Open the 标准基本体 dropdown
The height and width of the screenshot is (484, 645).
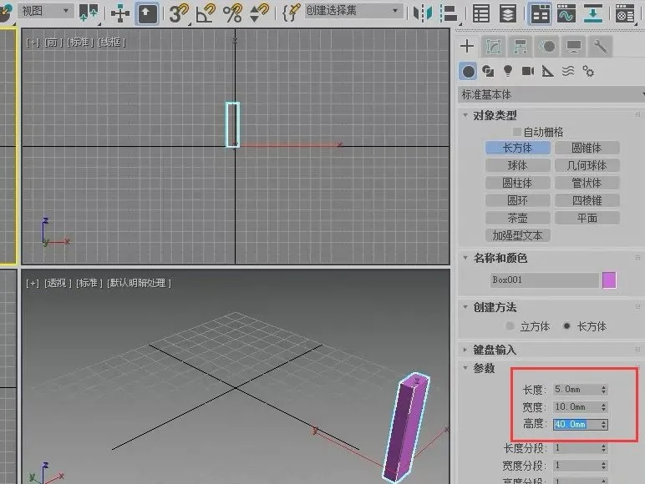pos(551,94)
